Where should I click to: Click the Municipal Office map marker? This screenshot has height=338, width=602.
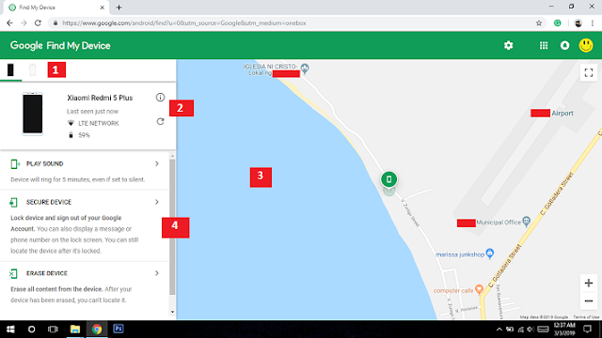click(x=527, y=222)
